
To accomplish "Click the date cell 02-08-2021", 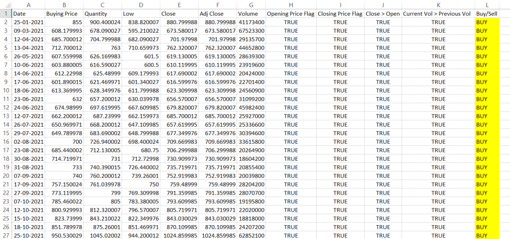I will 28,142.
